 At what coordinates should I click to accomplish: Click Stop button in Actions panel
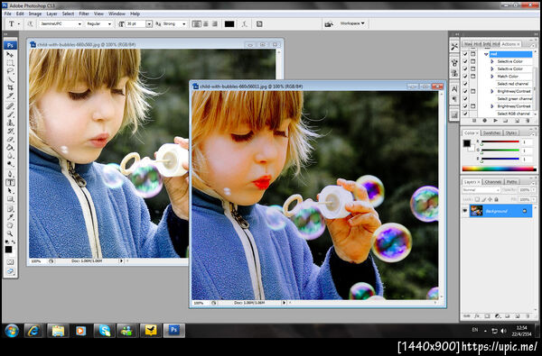474,121
